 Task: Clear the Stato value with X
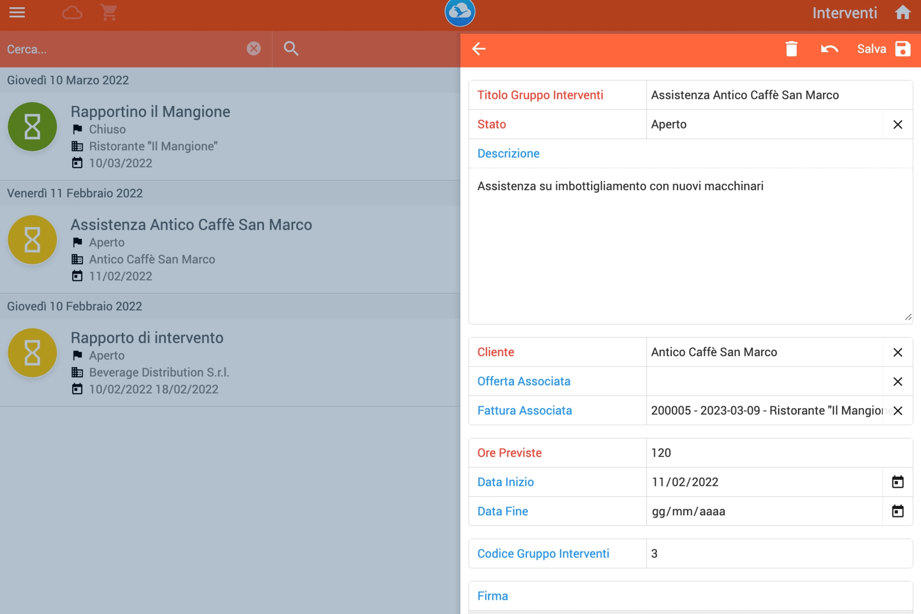[x=897, y=124]
